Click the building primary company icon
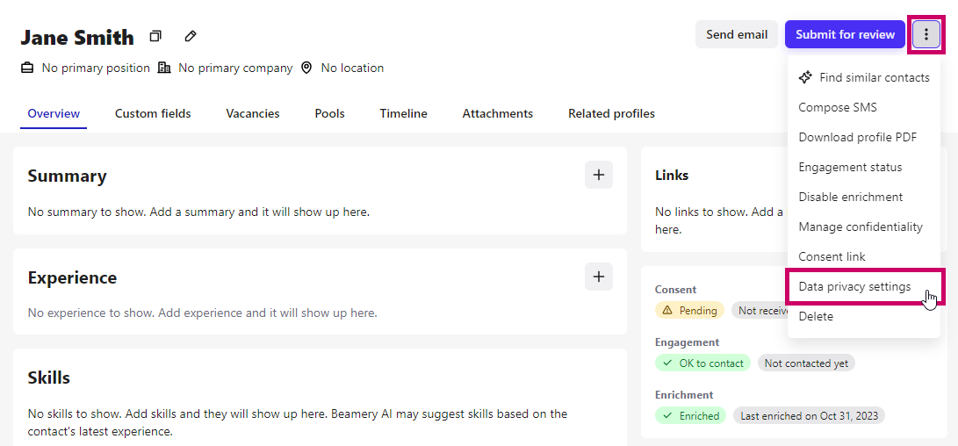Image resolution: width=958 pixels, height=446 pixels. [163, 68]
